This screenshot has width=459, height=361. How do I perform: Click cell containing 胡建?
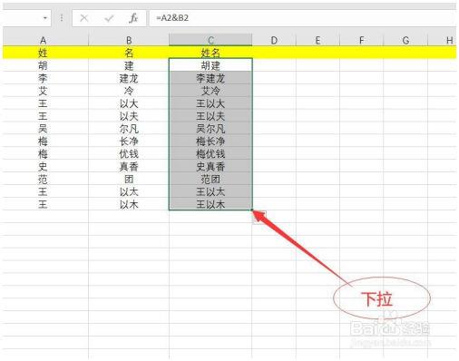(210, 65)
